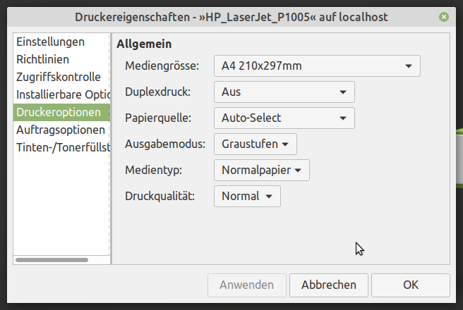This screenshot has height=310, width=463.
Task: Open Installierbare Optionen entry
Action: coord(61,95)
